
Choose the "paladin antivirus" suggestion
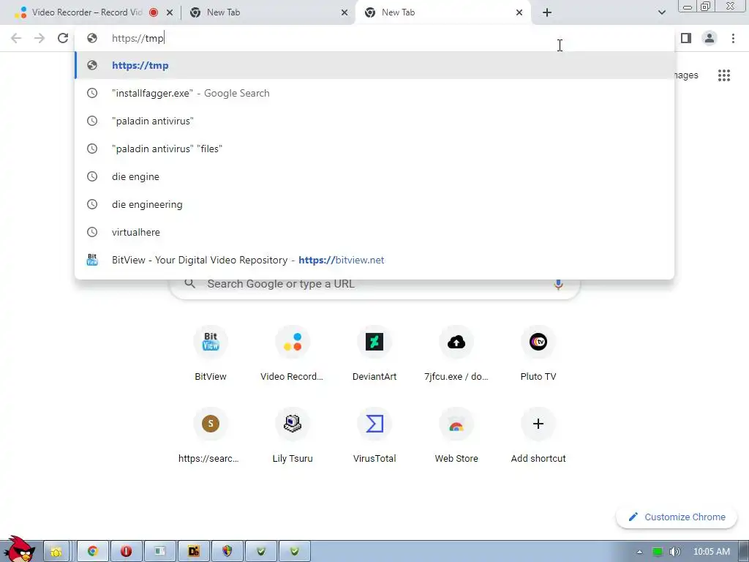tap(374, 121)
